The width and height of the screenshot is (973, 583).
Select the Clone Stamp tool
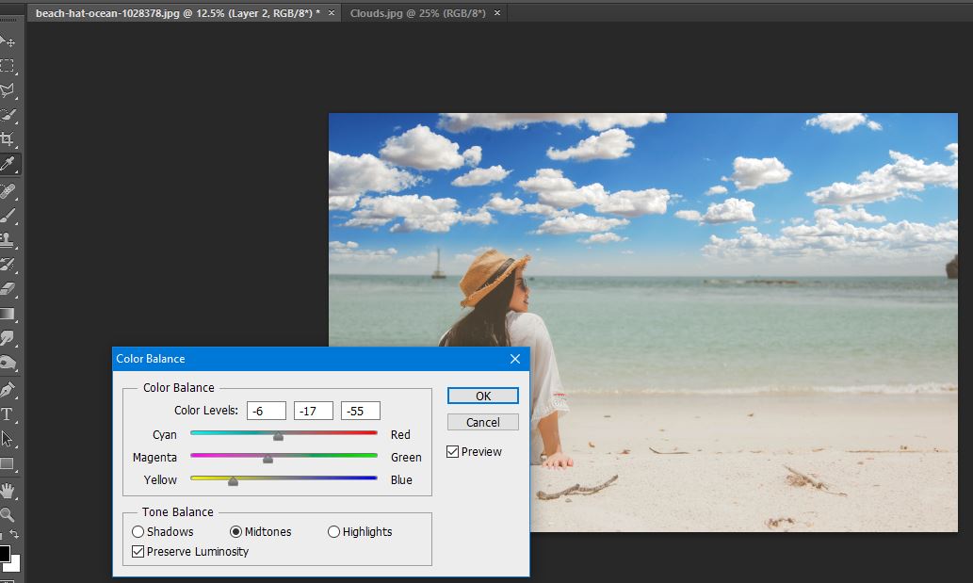coord(8,239)
